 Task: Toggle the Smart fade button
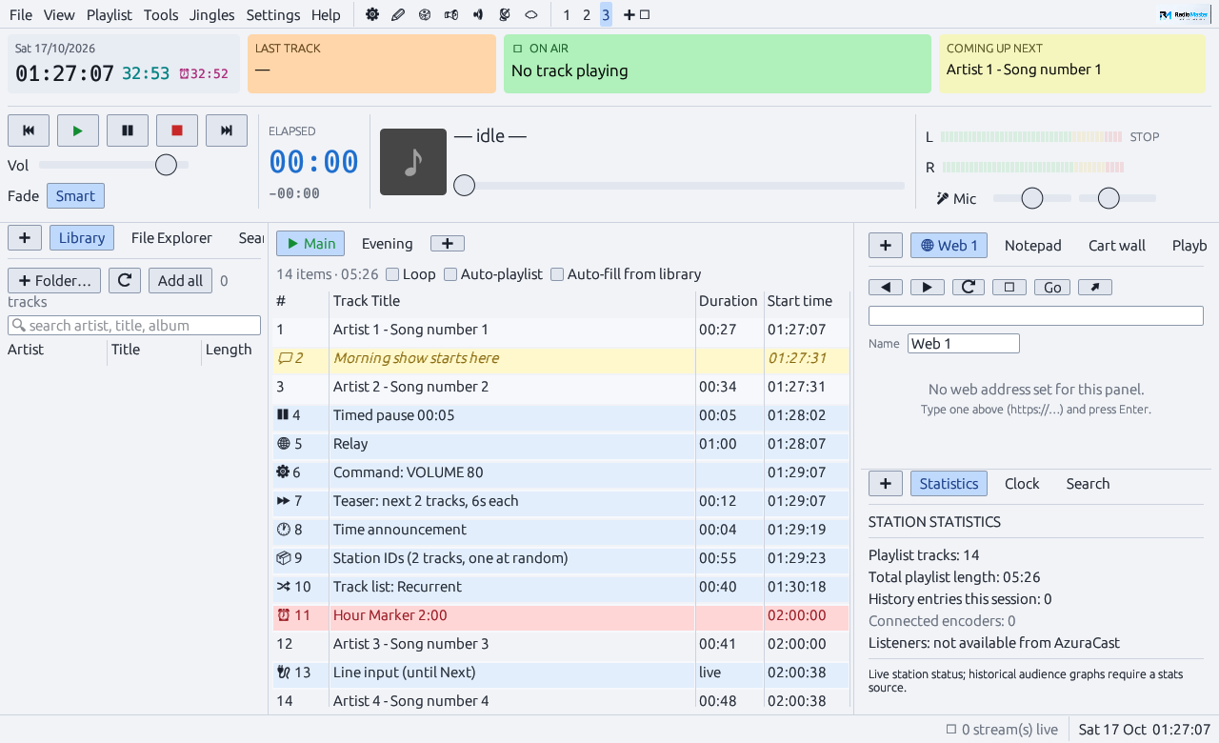[x=75, y=196]
